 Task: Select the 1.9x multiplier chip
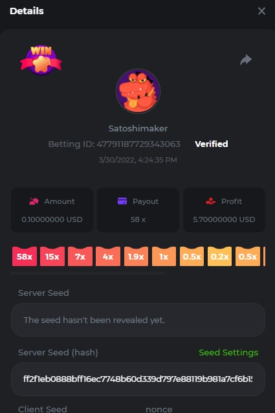pos(136,256)
